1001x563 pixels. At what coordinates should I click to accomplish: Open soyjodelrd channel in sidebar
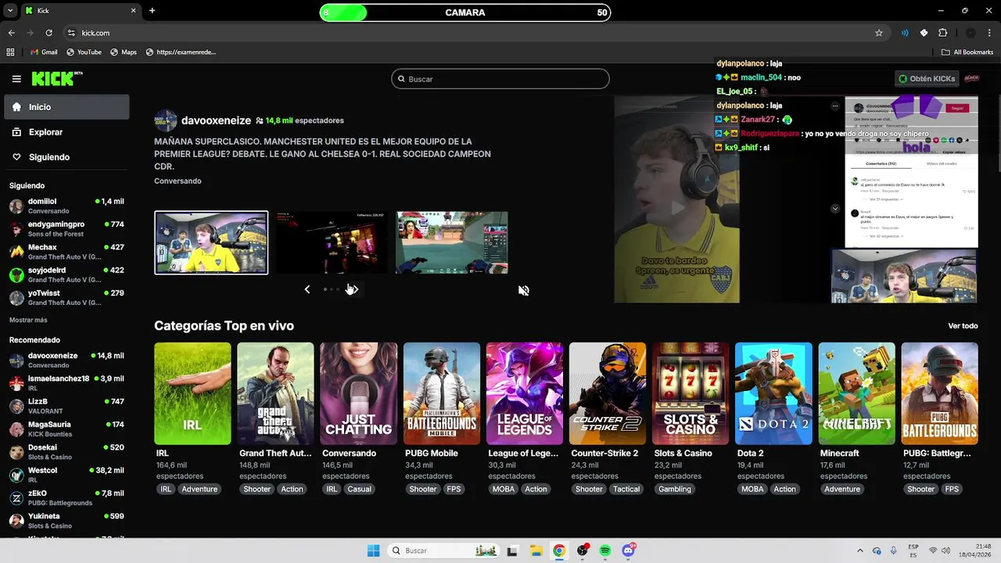pyautogui.click(x=66, y=274)
